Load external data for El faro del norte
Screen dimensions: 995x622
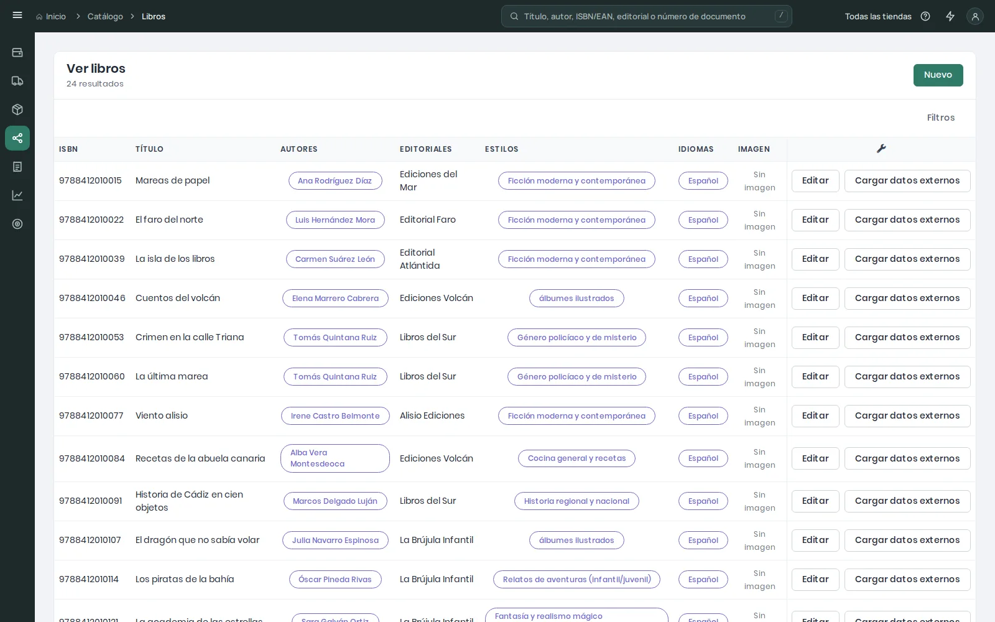[x=907, y=220]
